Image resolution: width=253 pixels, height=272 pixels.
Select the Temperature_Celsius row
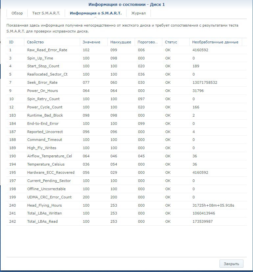coord(126,164)
